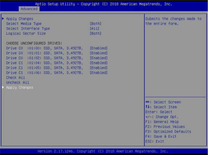
Task: Click the ESC: Exit hint
Action: point(155,141)
